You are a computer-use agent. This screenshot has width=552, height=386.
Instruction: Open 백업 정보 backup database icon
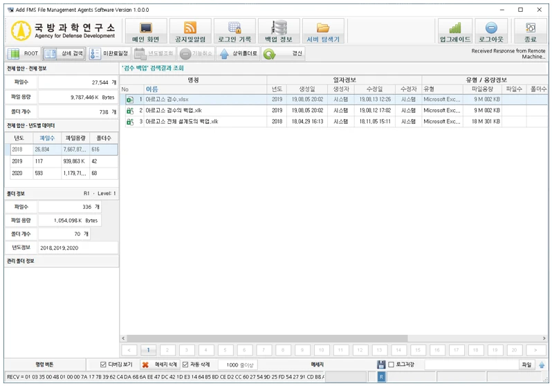[x=279, y=28]
